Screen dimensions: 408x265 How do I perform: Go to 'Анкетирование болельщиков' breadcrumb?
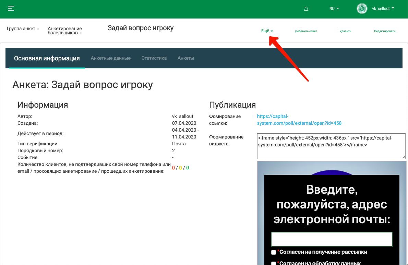pyautogui.click(x=64, y=31)
